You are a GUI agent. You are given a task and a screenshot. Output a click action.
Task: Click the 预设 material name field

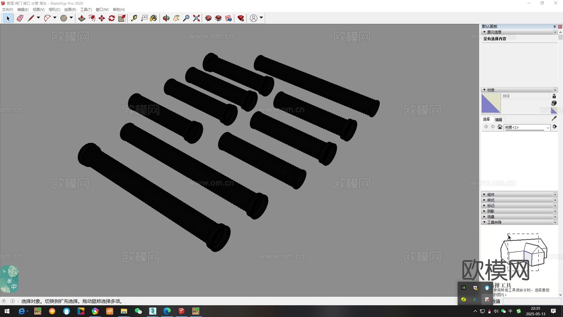coord(526,96)
